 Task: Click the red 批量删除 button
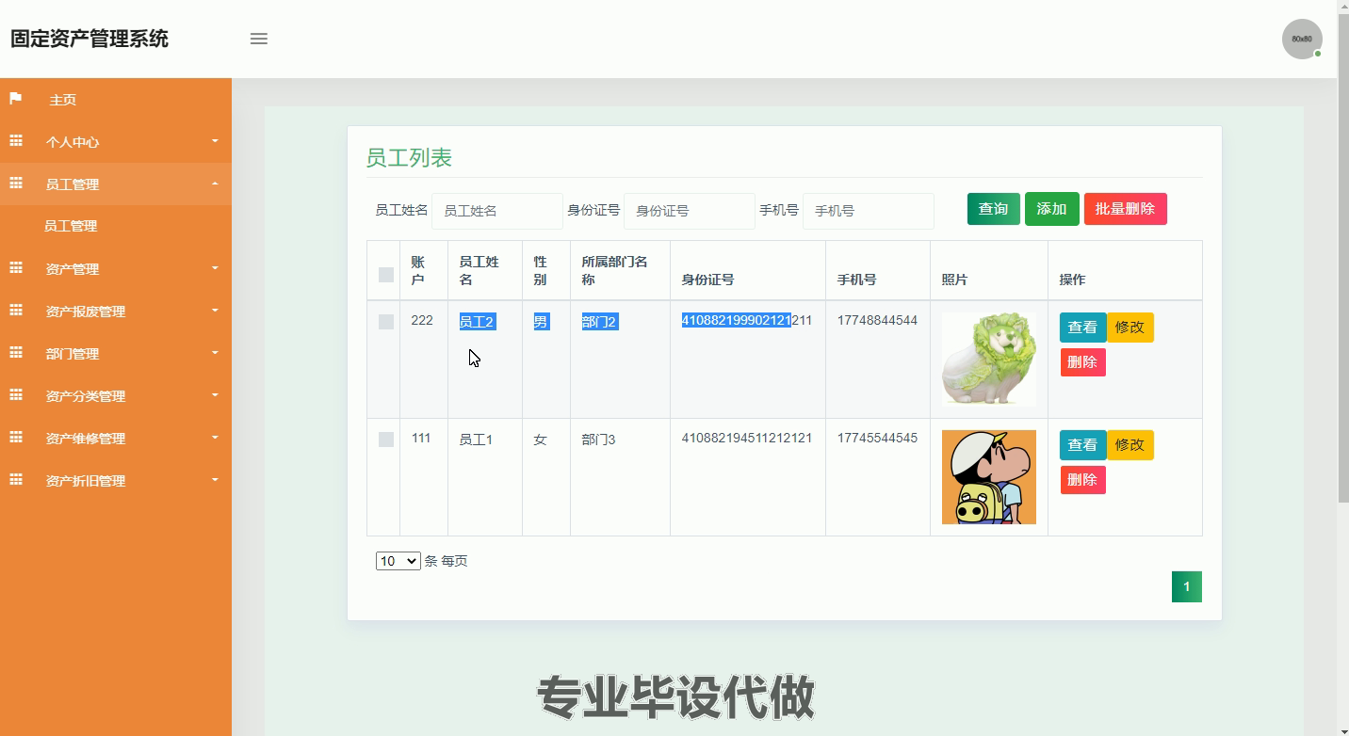click(x=1125, y=209)
